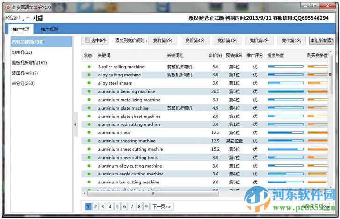Open the 推广规则 tab
Screen dimensions: 340x219
[49, 29]
